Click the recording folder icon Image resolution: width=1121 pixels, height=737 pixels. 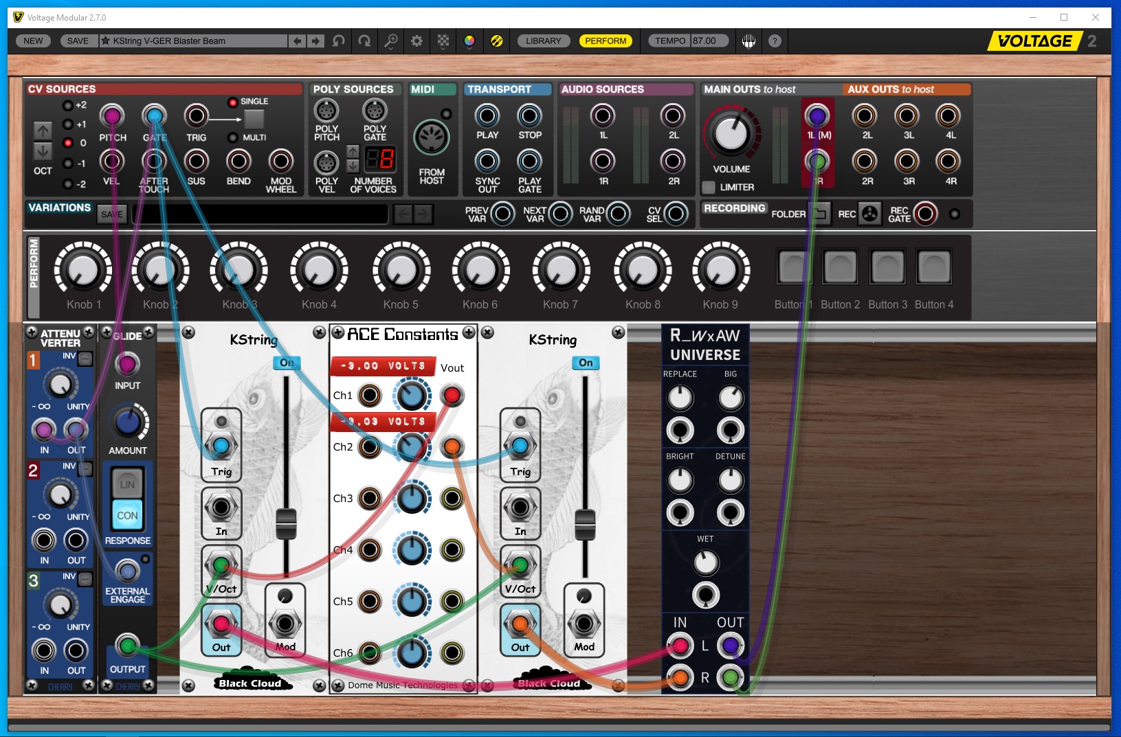[x=820, y=214]
